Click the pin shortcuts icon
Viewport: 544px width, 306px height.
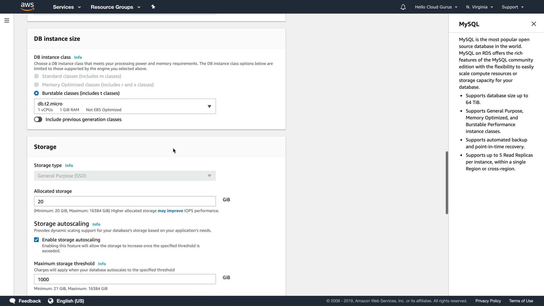153,7
